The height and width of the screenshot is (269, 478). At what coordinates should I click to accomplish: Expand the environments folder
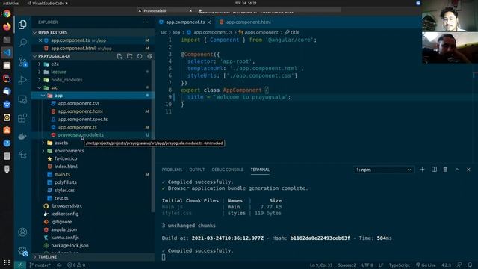click(x=43, y=151)
